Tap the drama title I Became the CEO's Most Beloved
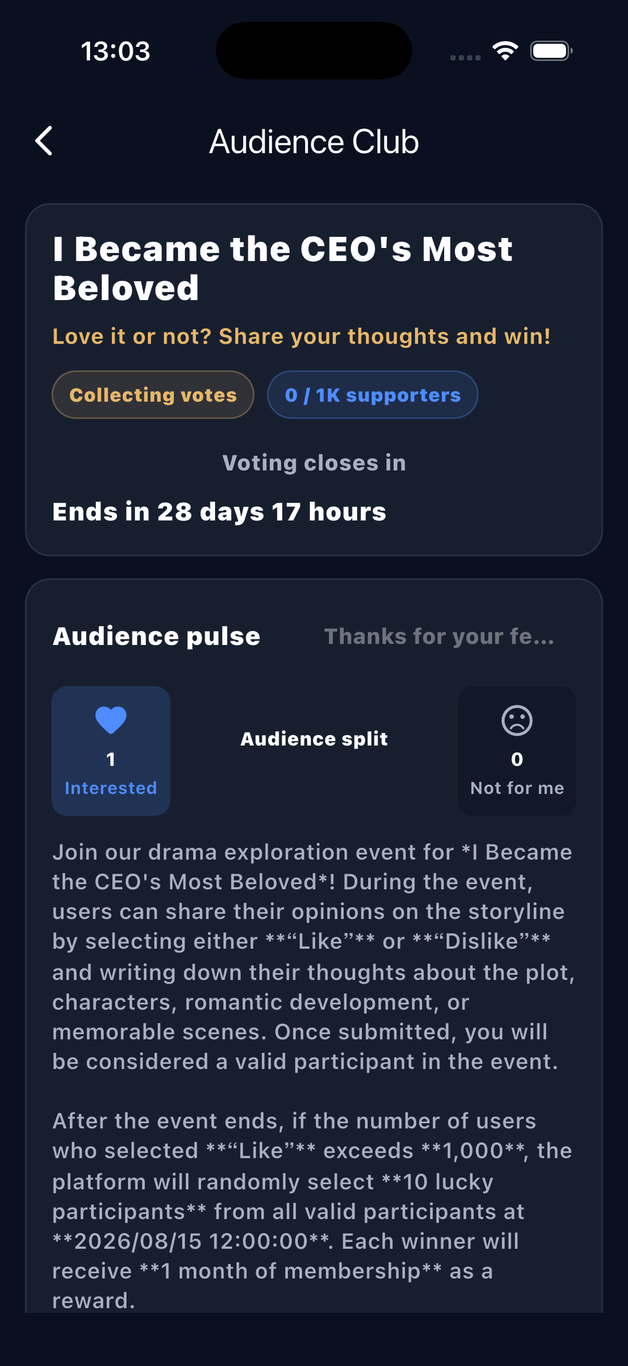This screenshot has width=628, height=1366. coord(282,268)
